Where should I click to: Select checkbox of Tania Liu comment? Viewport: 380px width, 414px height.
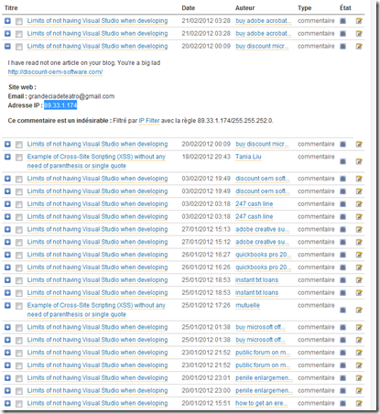(19, 158)
